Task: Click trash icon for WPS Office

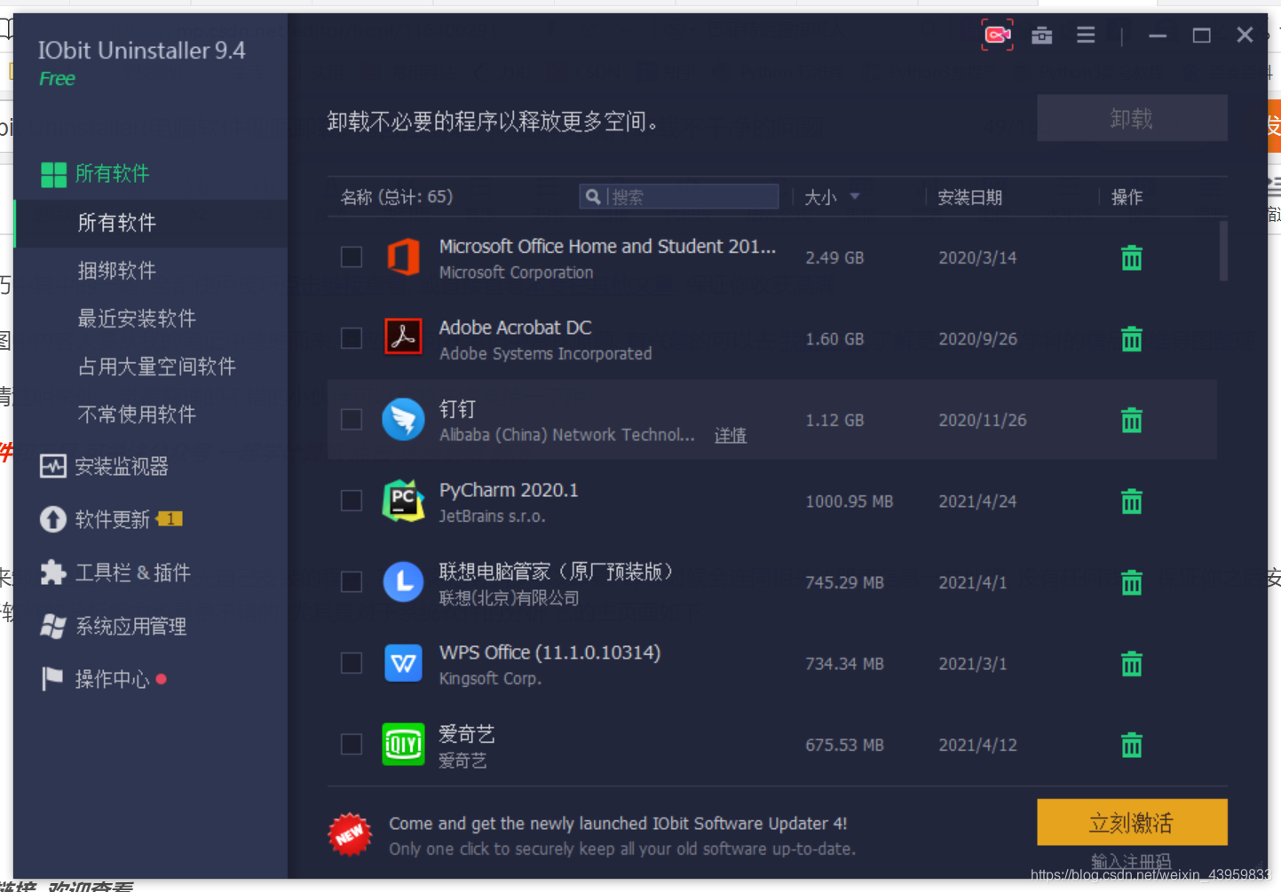Action: coord(1131,663)
